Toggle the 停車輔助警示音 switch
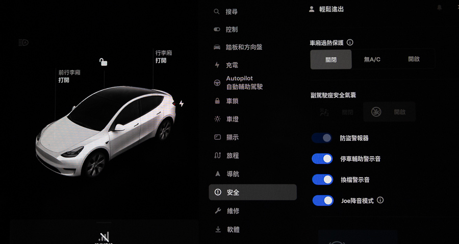The image size is (459, 244). [322, 159]
